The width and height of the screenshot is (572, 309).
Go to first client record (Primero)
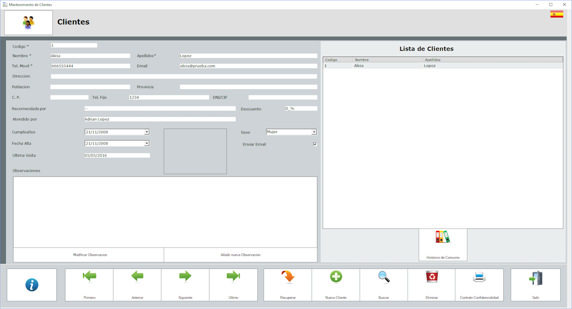[89, 284]
